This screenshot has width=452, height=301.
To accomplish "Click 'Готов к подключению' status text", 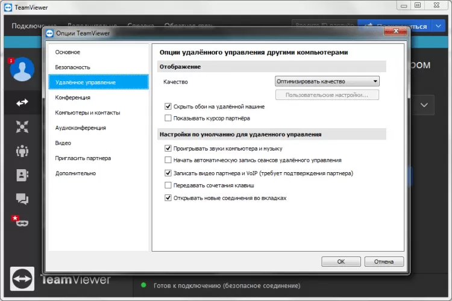I will [227, 285].
